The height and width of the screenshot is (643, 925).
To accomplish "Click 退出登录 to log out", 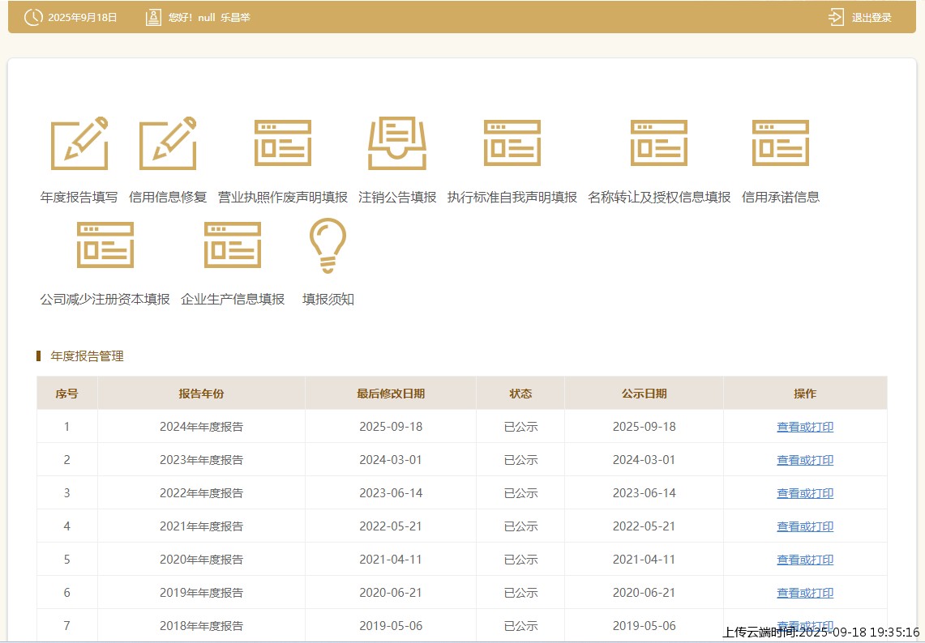I will pos(871,18).
